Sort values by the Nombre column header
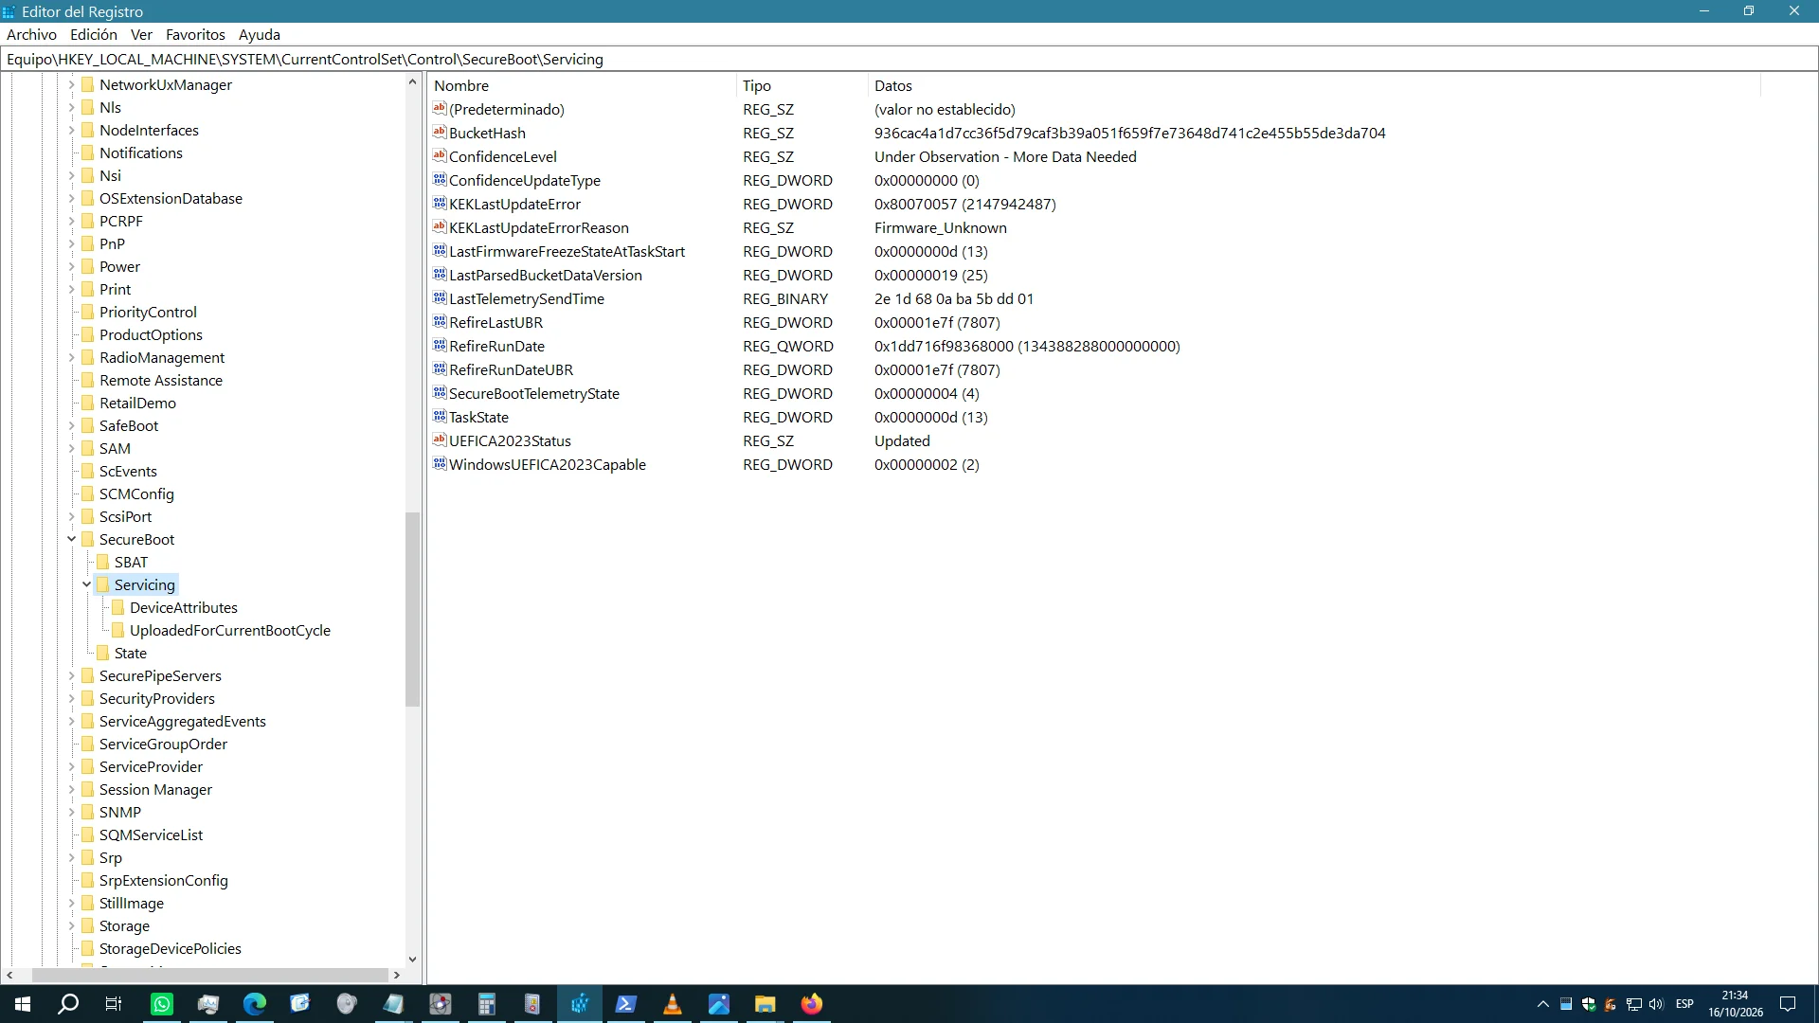Viewport: 1819px width, 1023px height. click(582, 85)
